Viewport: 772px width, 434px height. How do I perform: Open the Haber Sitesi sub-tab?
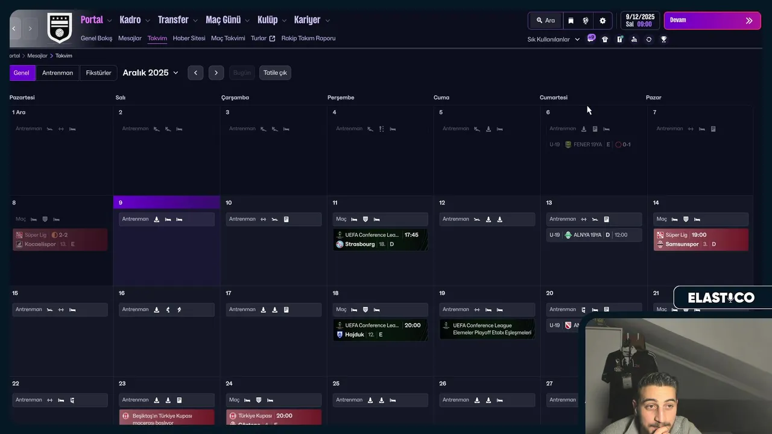189,38
